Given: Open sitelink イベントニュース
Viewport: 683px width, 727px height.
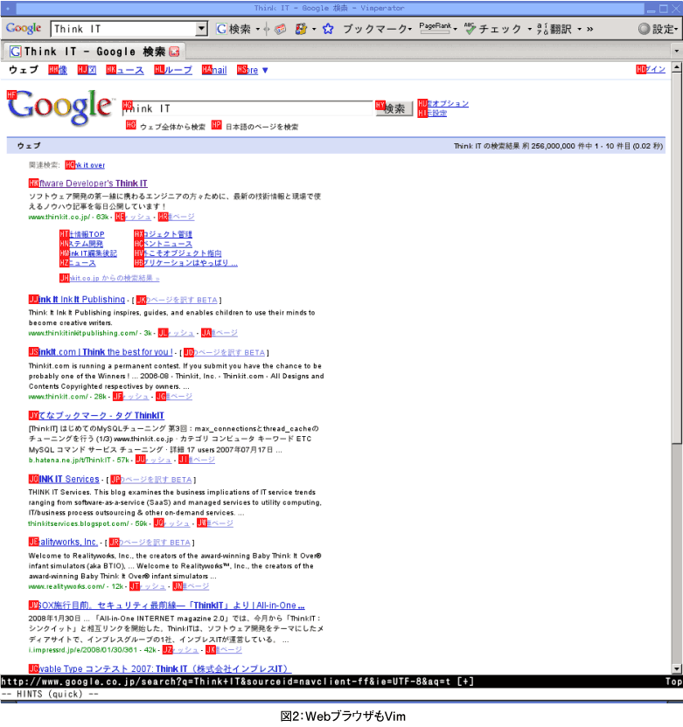Looking at the screenshot, I should (163, 244).
